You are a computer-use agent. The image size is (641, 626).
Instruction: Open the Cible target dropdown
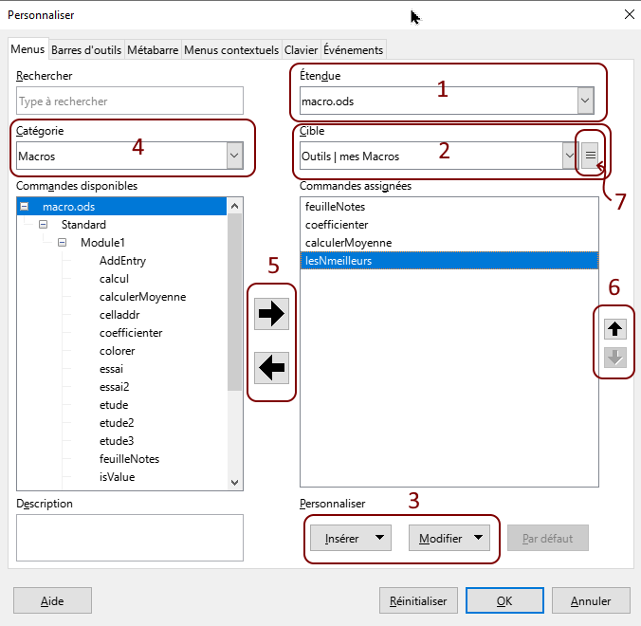569,156
